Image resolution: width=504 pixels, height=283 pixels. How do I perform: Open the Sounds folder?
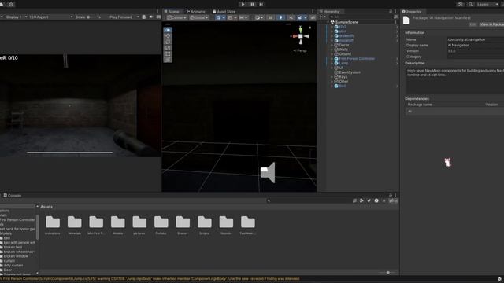tap(226, 226)
